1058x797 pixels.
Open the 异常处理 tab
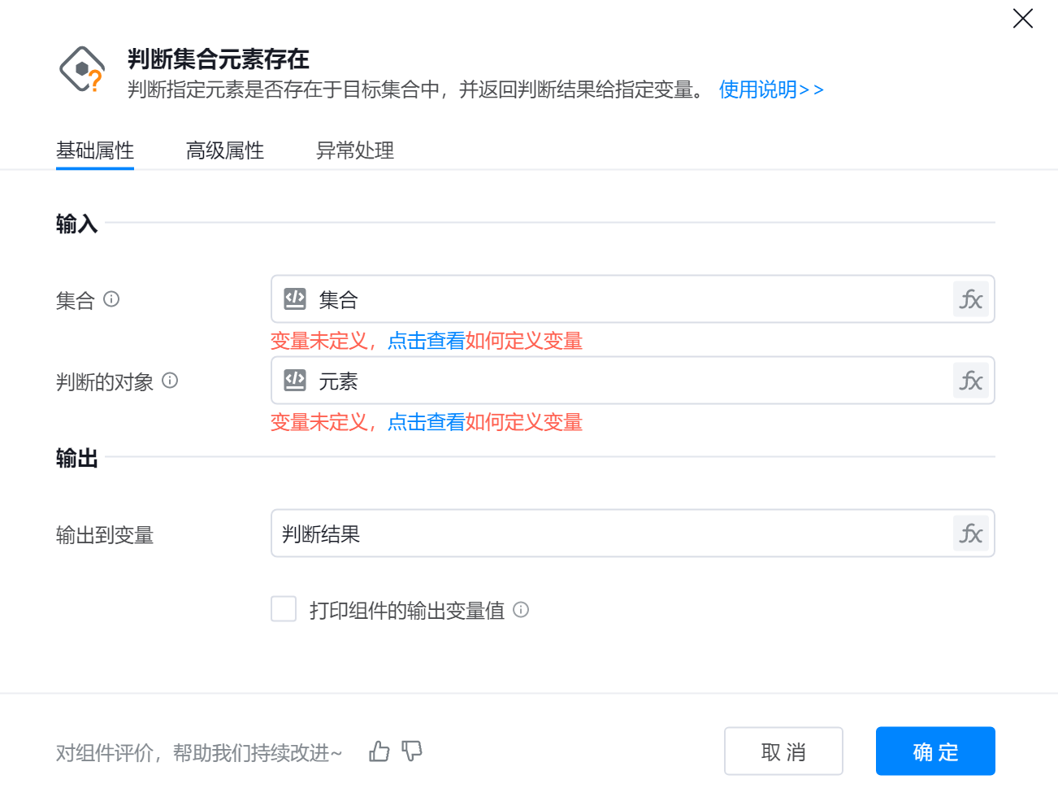pos(355,150)
